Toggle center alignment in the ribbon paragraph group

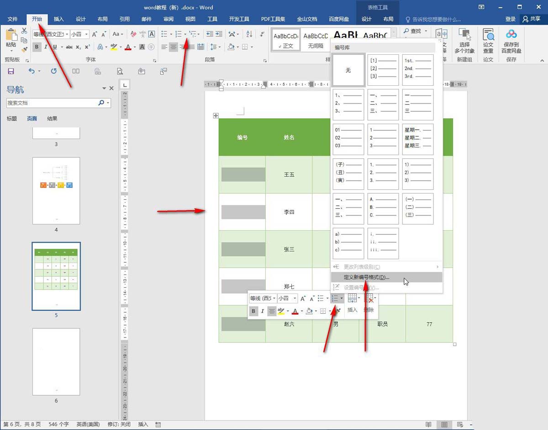tap(173, 47)
